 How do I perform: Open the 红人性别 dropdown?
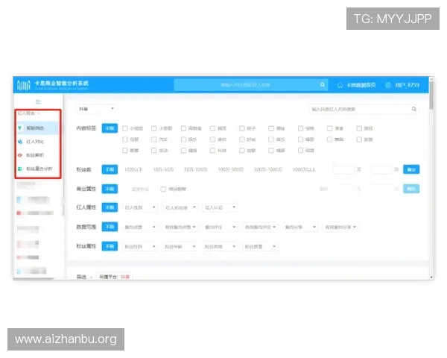[140, 207]
